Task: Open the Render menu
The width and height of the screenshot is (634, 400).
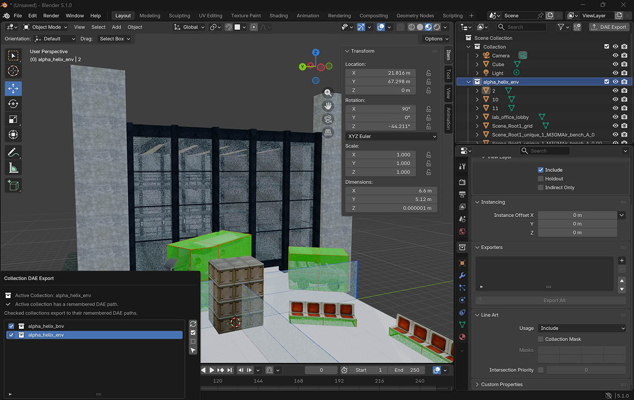Action: coord(51,15)
